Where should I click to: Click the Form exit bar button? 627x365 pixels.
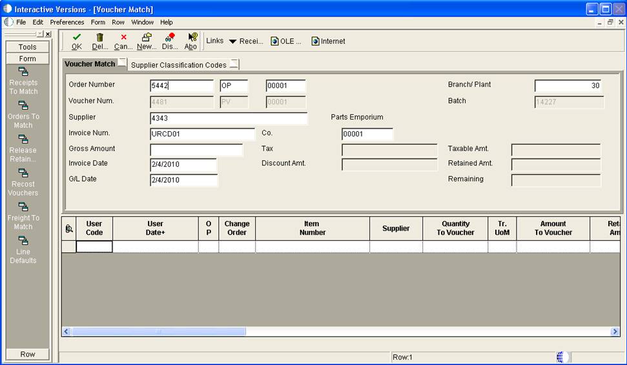click(28, 58)
